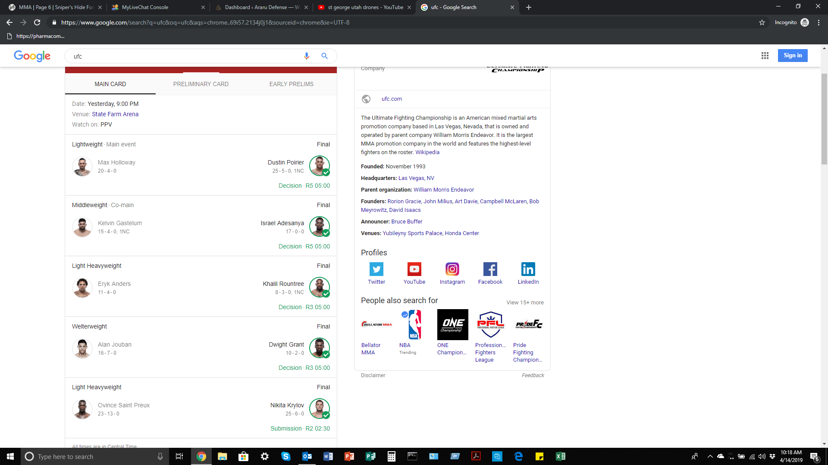Open UFC LinkedIn profile icon
The image size is (828, 465).
point(528,269)
